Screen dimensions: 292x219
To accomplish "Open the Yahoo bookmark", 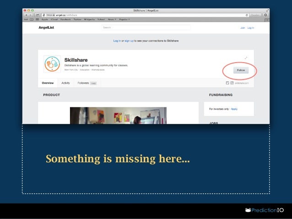I will tap(101, 19).
